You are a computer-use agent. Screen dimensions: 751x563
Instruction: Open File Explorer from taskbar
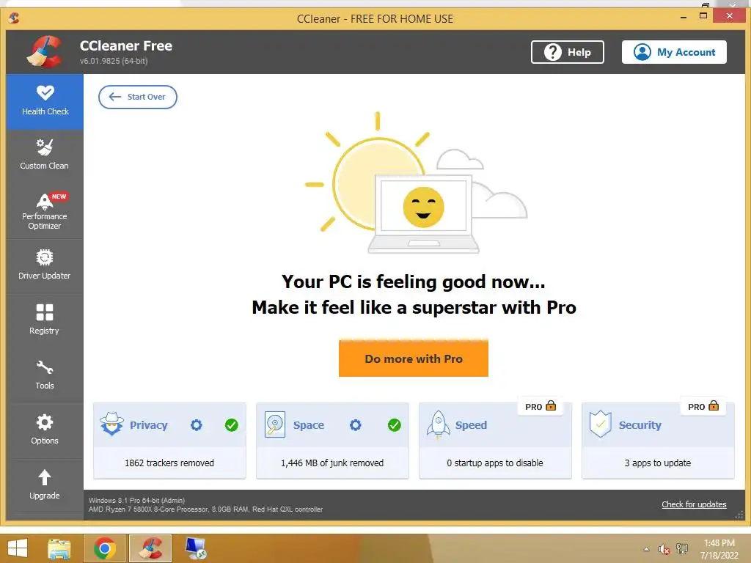tap(59, 548)
